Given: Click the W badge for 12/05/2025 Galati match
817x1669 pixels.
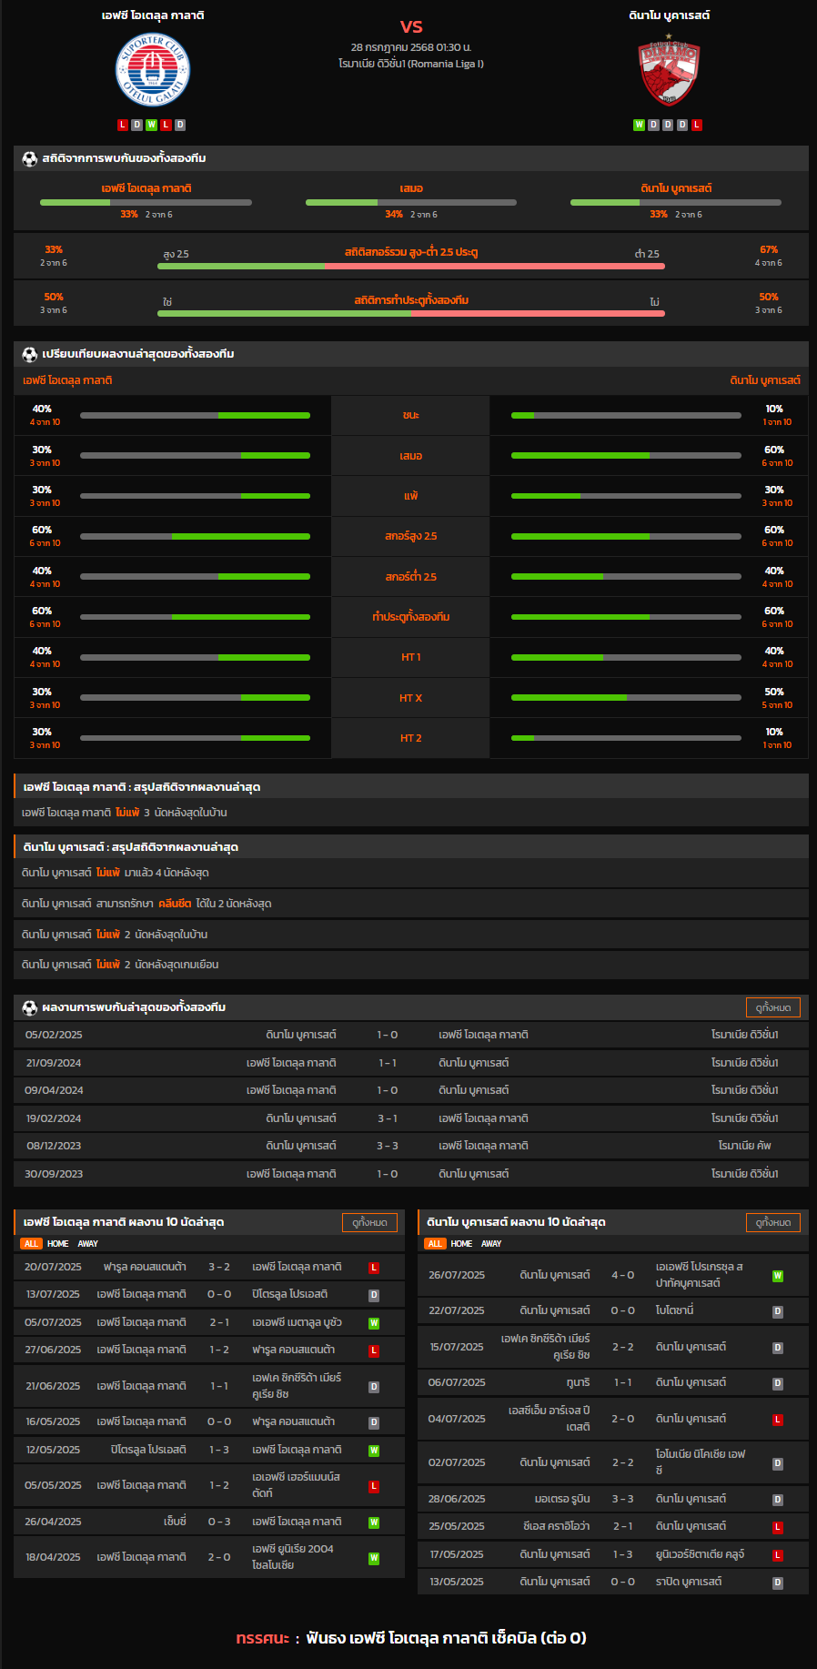Looking at the screenshot, I should tap(374, 1451).
